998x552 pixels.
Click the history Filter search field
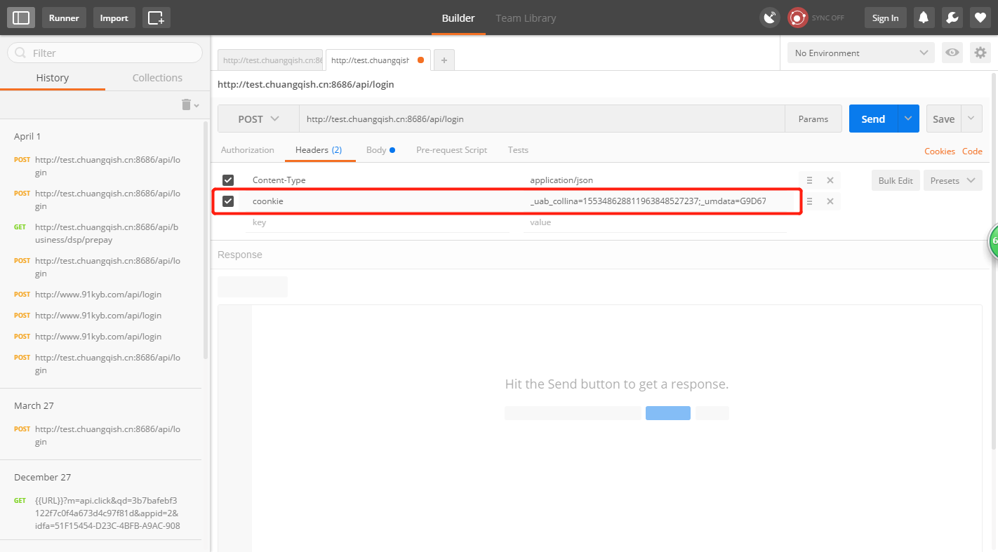(x=105, y=53)
